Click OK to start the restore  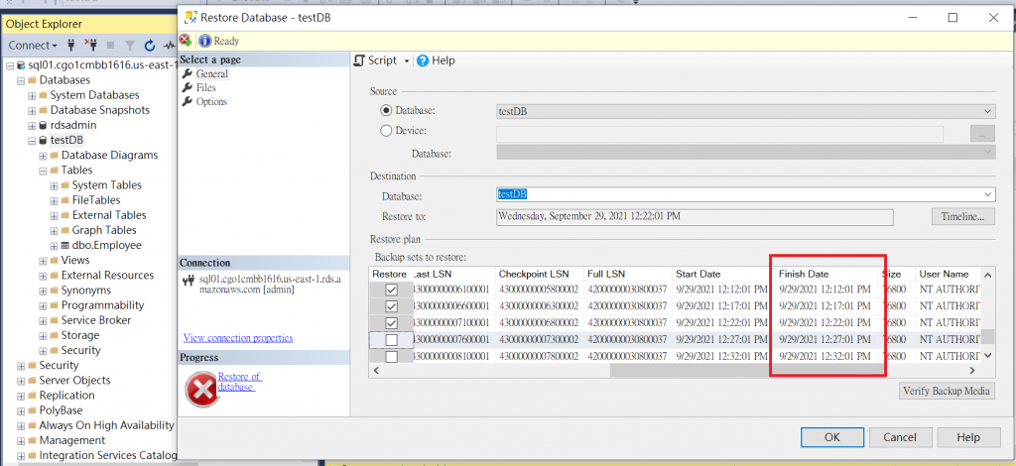(x=832, y=437)
